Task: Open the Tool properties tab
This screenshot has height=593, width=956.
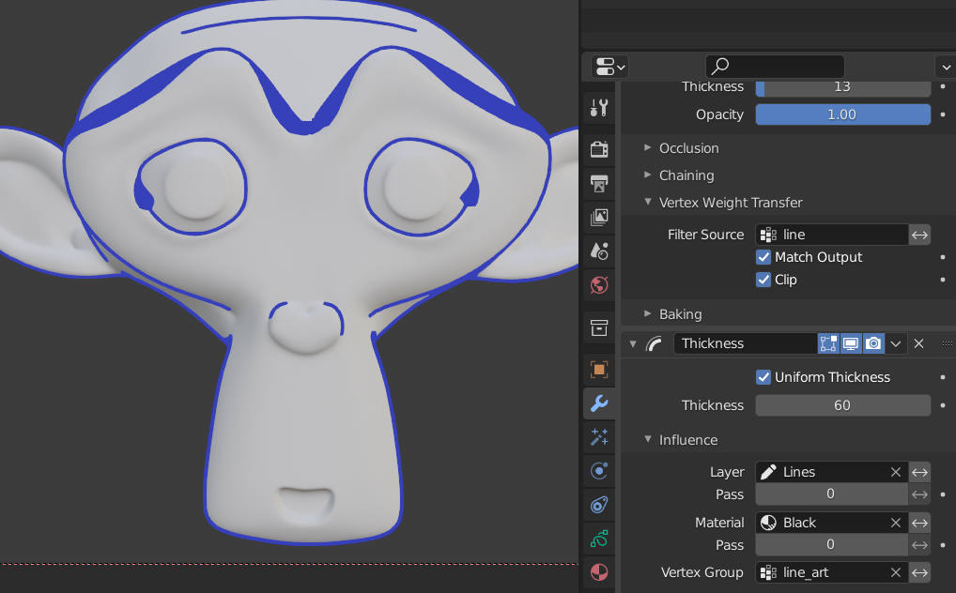Action: point(599,108)
